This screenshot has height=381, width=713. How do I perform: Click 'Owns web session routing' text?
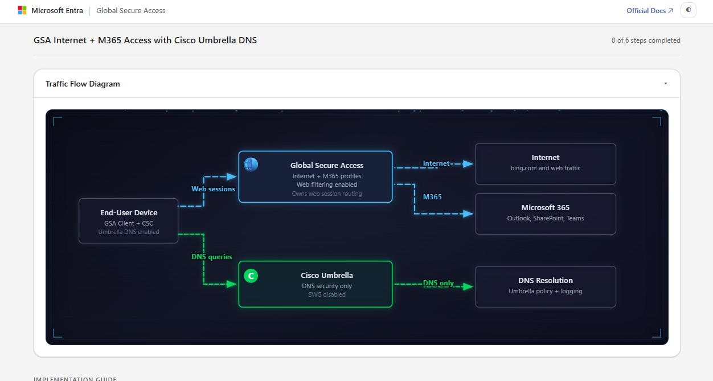(x=327, y=194)
